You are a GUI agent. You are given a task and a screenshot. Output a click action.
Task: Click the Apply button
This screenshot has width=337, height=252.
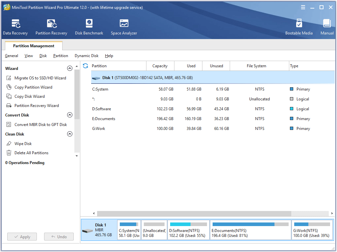pos(22,237)
